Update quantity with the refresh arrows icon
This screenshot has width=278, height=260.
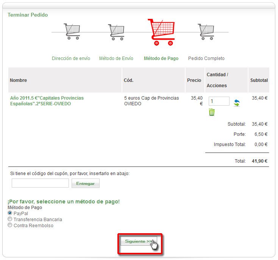(x=236, y=103)
